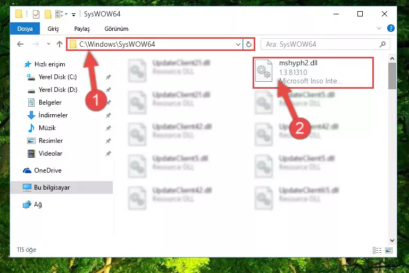Go back with the left arrow button
Image resolution: width=409 pixels, height=273 pixels.
[x=20, y=44]
